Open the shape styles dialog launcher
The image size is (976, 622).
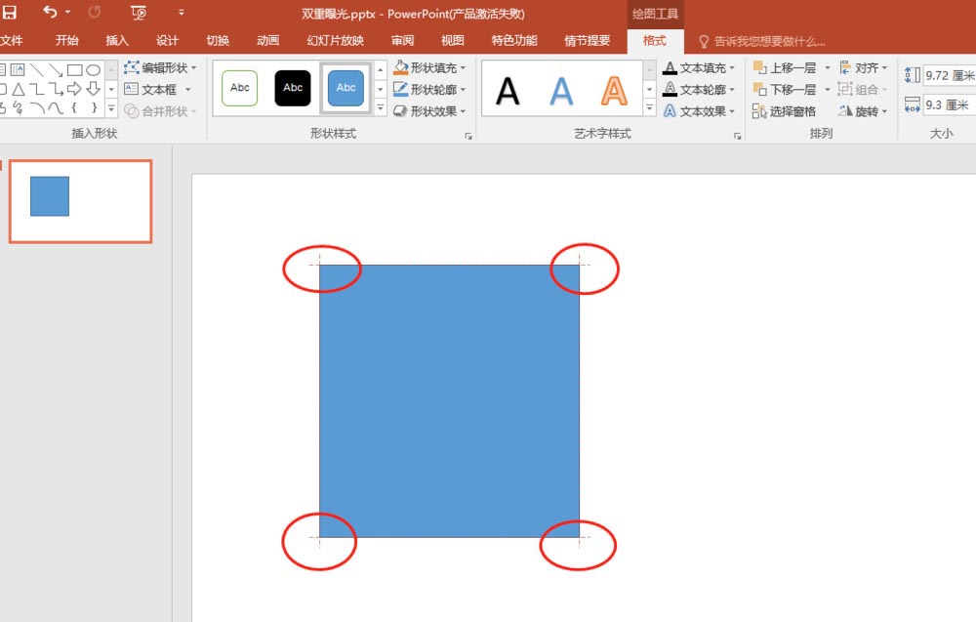pos(468,137)
